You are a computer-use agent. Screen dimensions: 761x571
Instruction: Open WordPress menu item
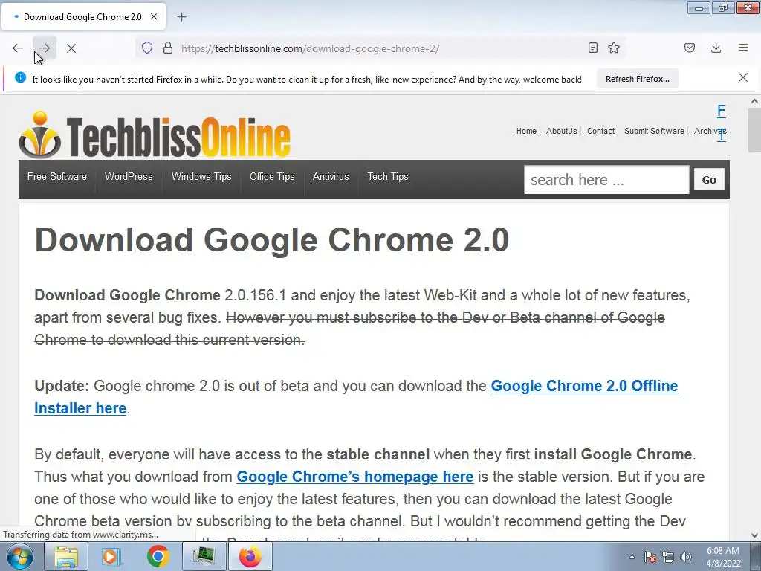click(129, 177)
